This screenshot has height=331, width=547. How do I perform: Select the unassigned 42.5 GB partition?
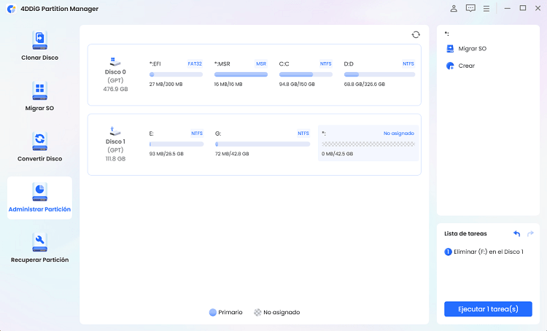click(x=368, y=144)
